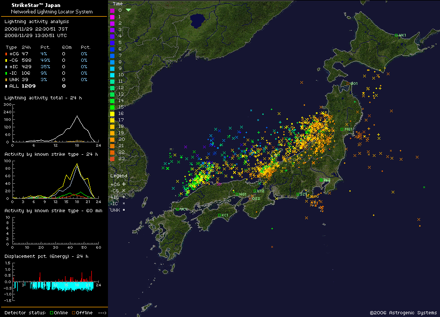Click the hour 12 color swatch
The image size is (440, 317).
pos(112,87)
